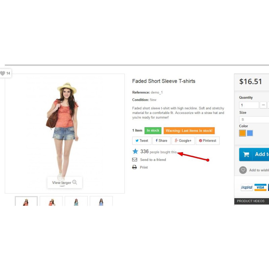Pin product on Pinterest

point(207,141)
